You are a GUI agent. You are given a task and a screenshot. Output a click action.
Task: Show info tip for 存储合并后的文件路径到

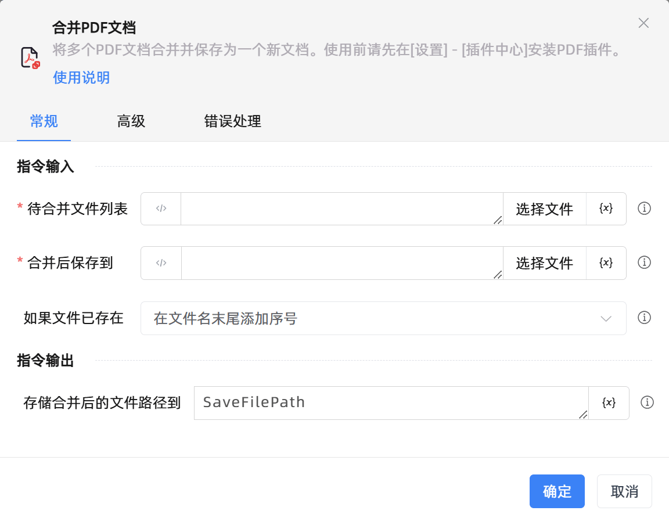coord(648,402)
